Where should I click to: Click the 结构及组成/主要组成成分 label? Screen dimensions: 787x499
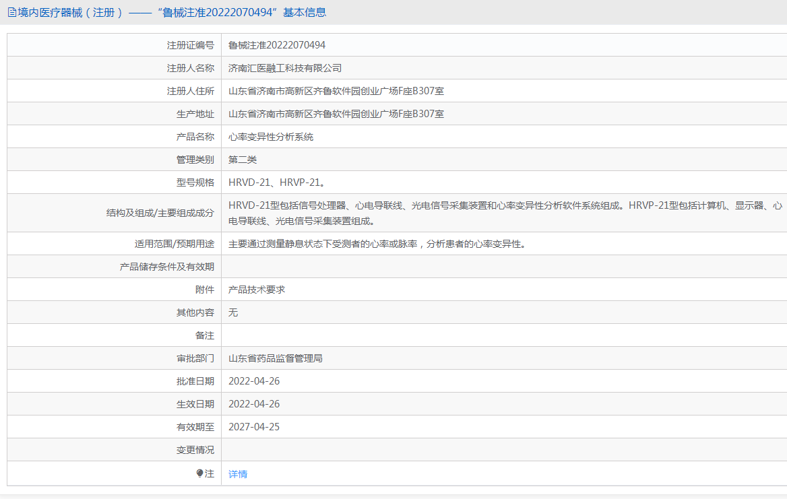click(160, 213)
